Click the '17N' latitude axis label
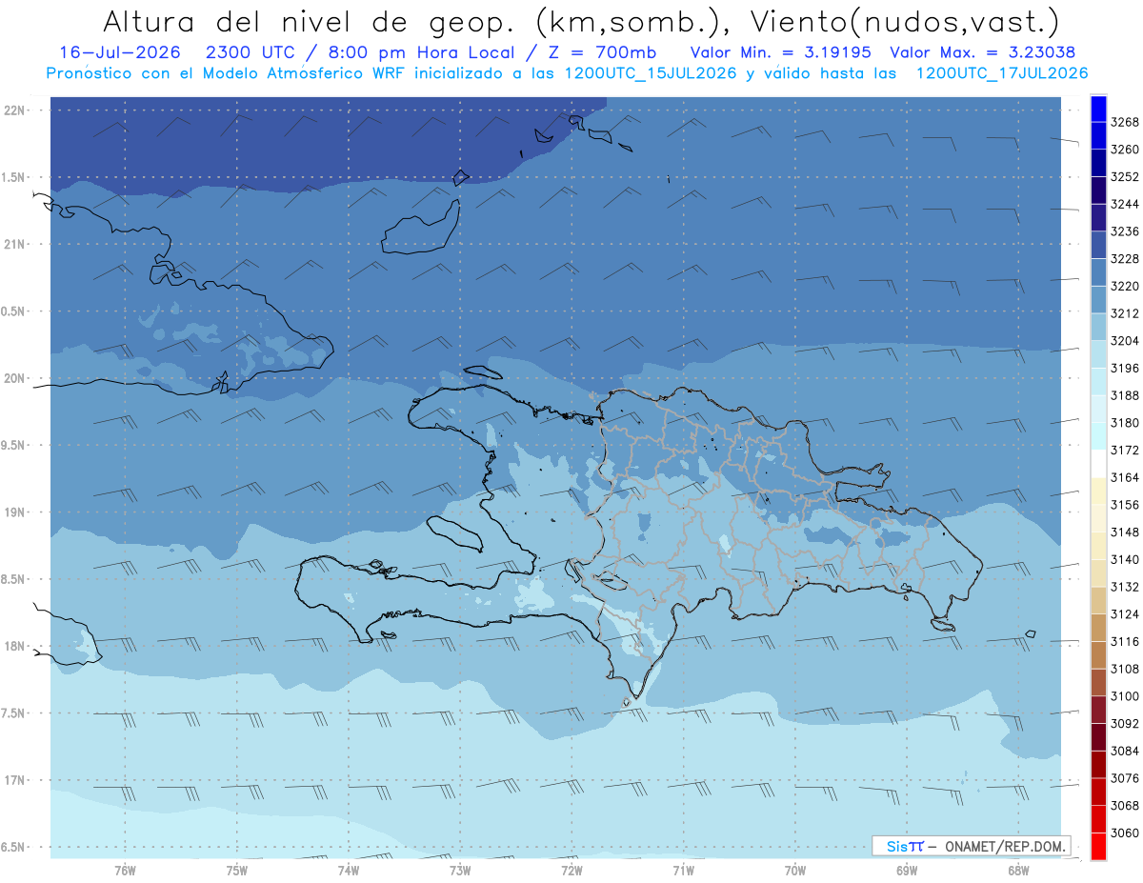 [x=14, y=780]
